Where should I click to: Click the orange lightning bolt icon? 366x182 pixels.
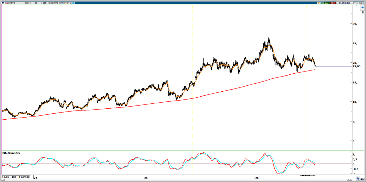click(319, 3)
